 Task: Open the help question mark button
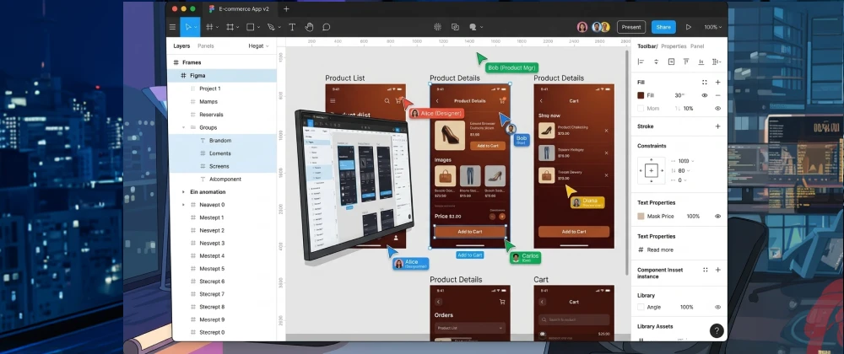click(717, 330)
